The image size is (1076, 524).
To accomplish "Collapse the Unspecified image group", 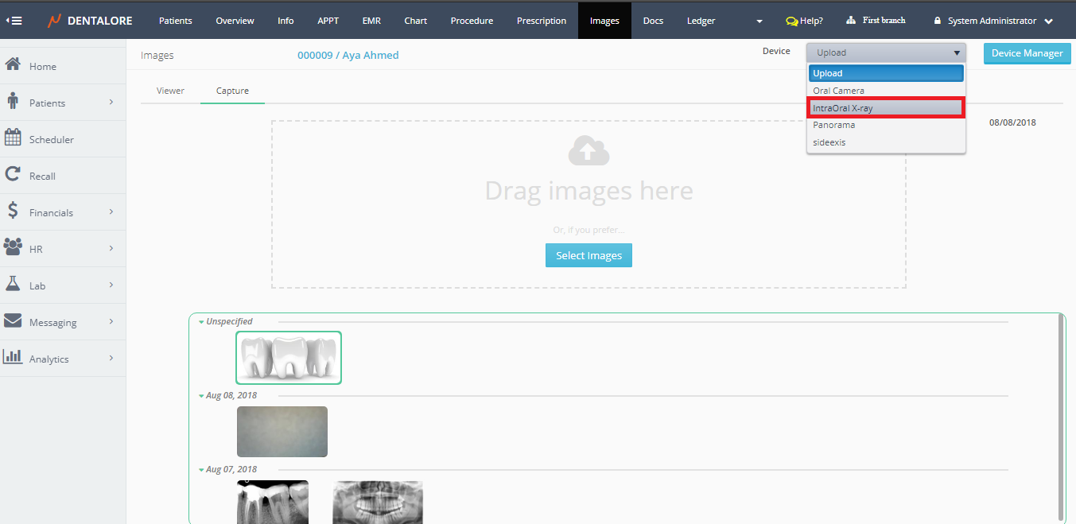I will click(202, 322).
